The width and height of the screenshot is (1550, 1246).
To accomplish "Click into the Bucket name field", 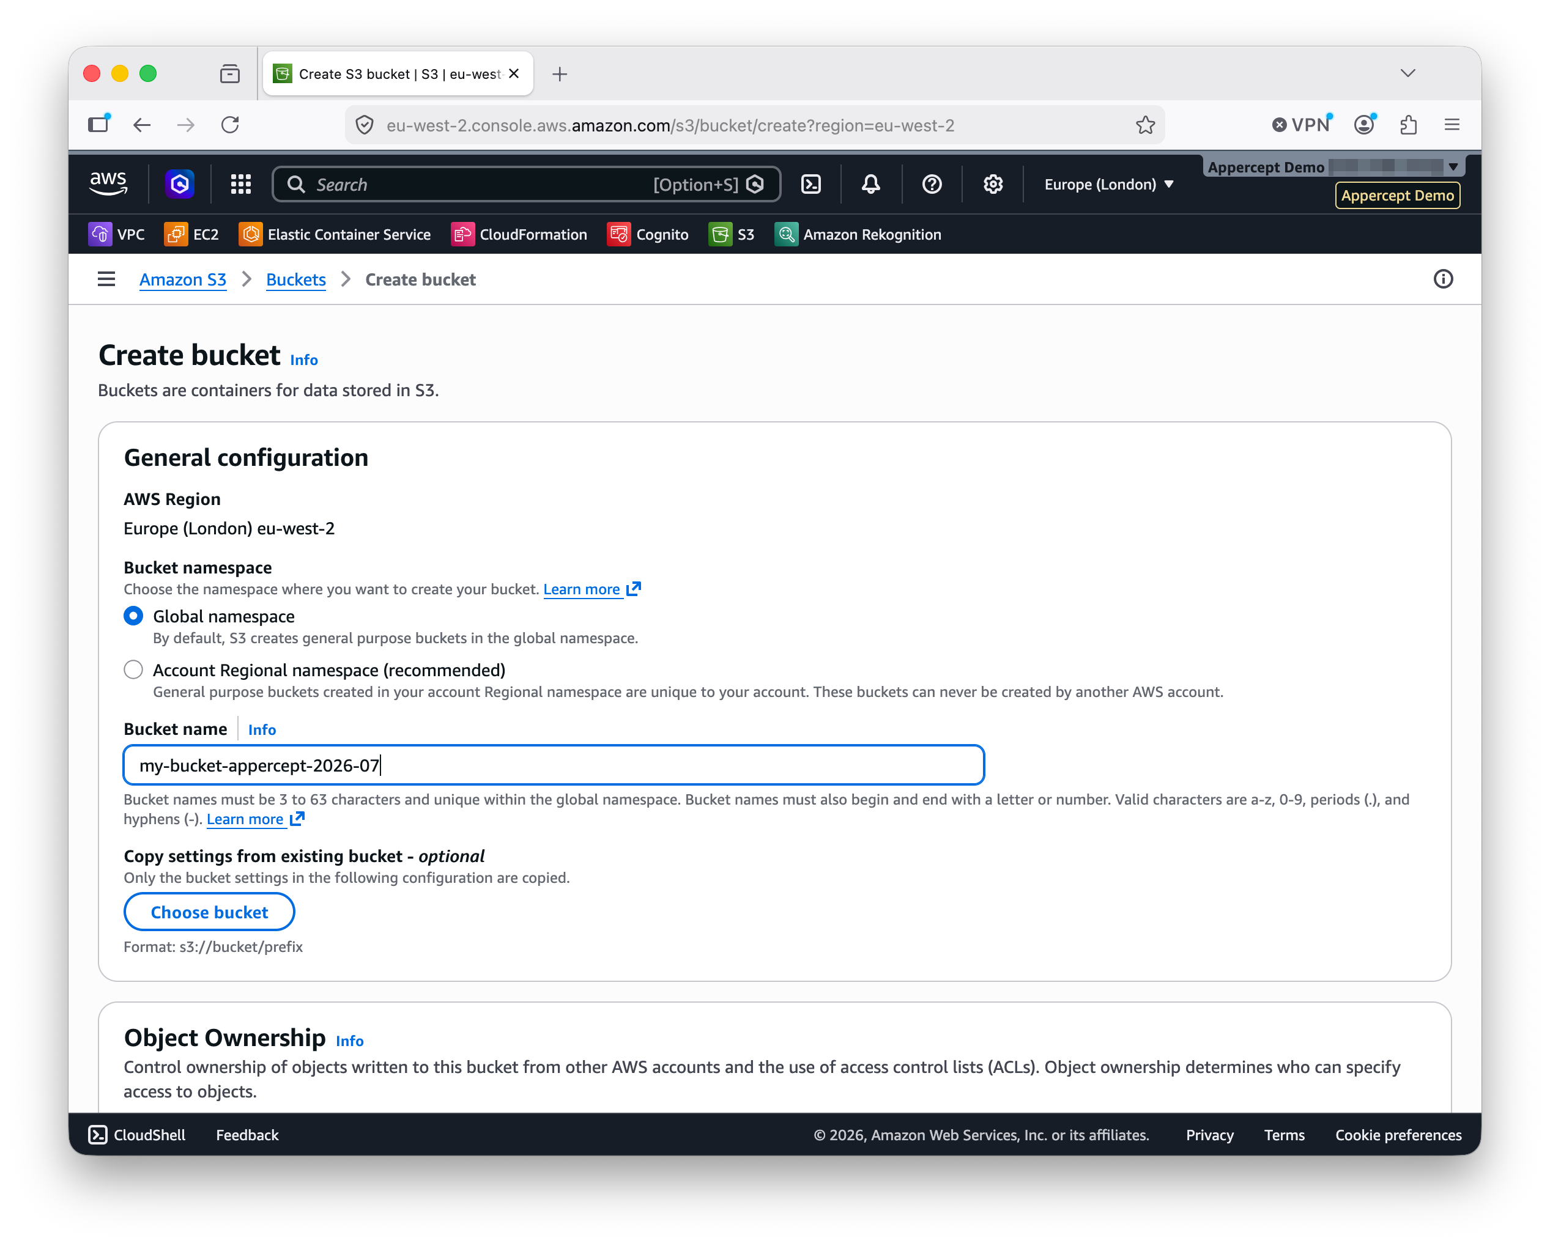I will coord(554,765).
